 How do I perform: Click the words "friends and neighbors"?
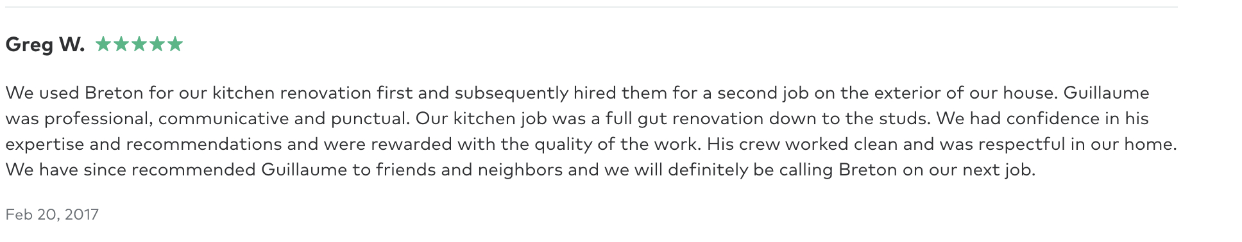[x=469, y=170]
